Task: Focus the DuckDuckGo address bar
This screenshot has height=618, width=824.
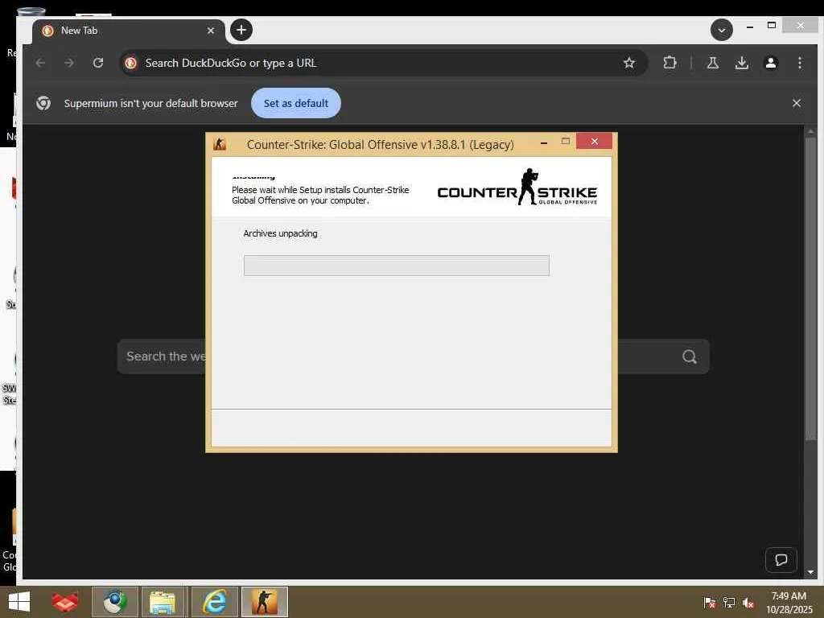Action: tap(384, 63)
